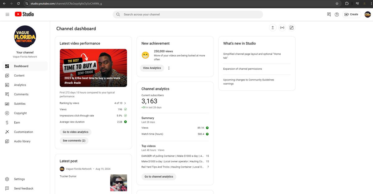Click the browser address bar URL
373x194 pixels.
coord(66,3)
